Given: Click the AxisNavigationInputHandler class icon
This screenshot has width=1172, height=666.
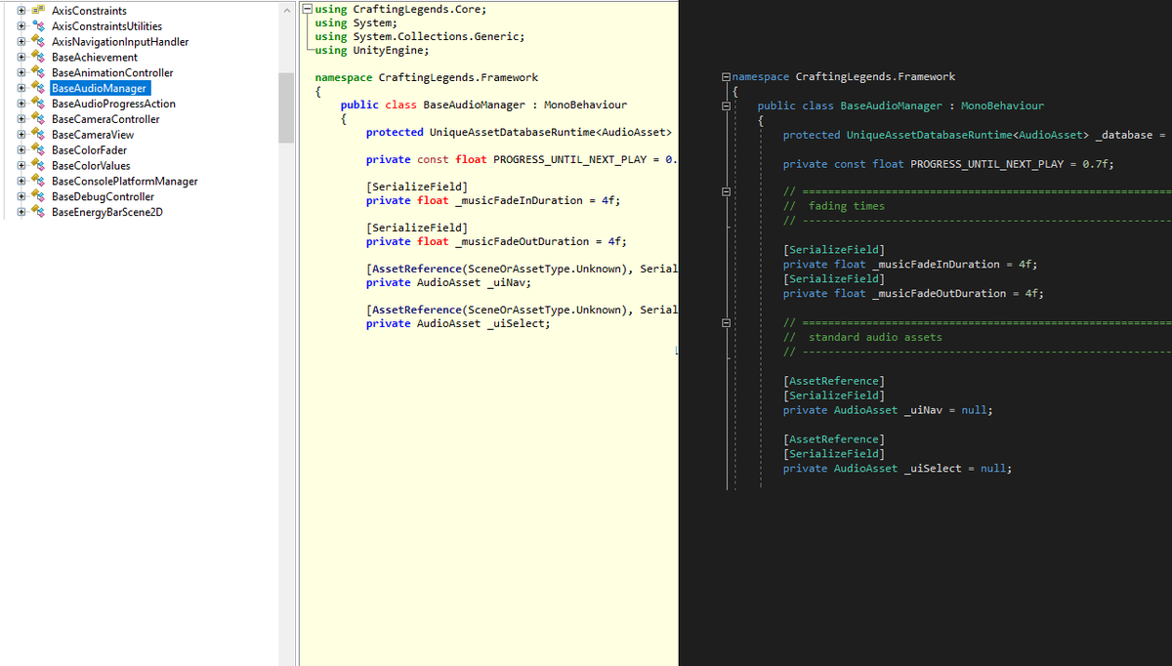Looking at the screenshot, I should tap(37, 42).
